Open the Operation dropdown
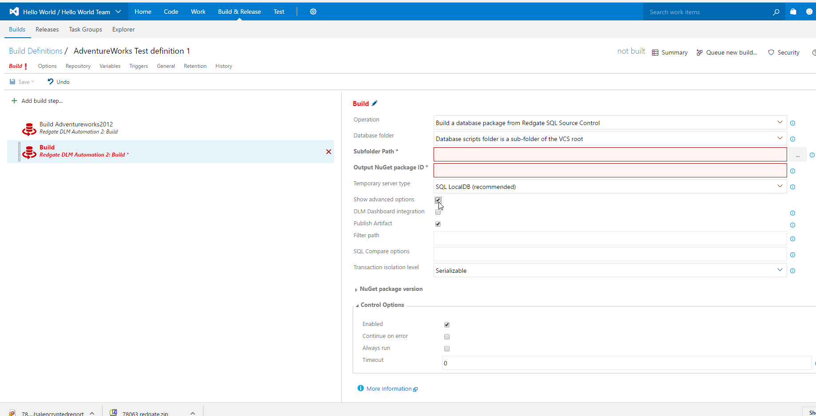The height and width of the screenshot is (416, 816). pos(610,123)
